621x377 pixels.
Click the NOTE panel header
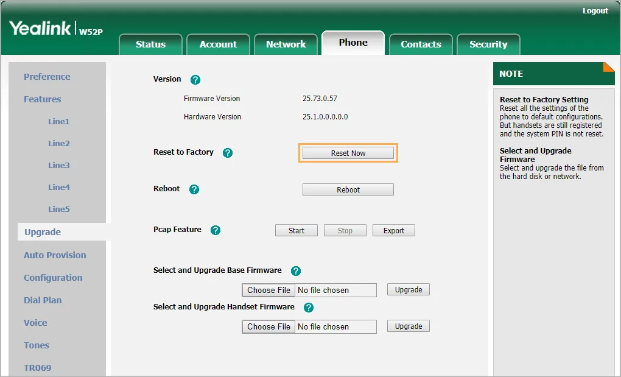553,74
